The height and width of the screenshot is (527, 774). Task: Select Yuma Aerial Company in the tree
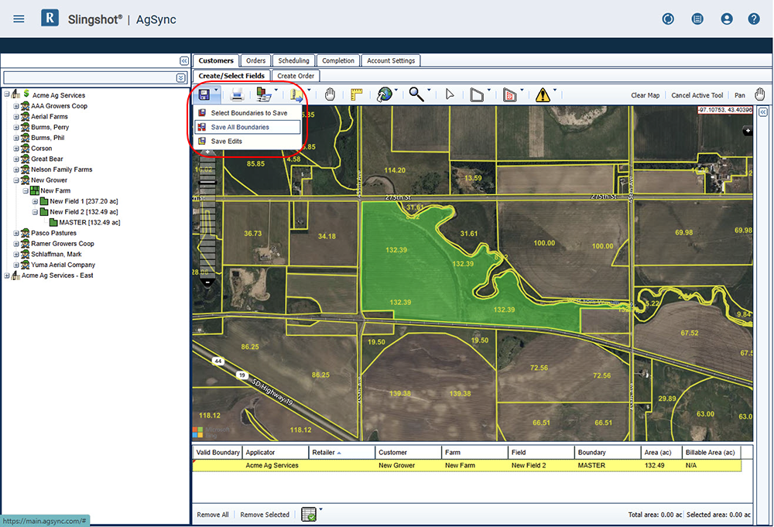[x=63, y=265]
